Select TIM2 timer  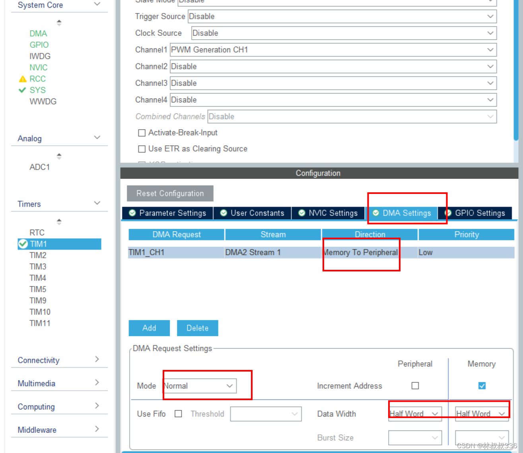[38, 255]
